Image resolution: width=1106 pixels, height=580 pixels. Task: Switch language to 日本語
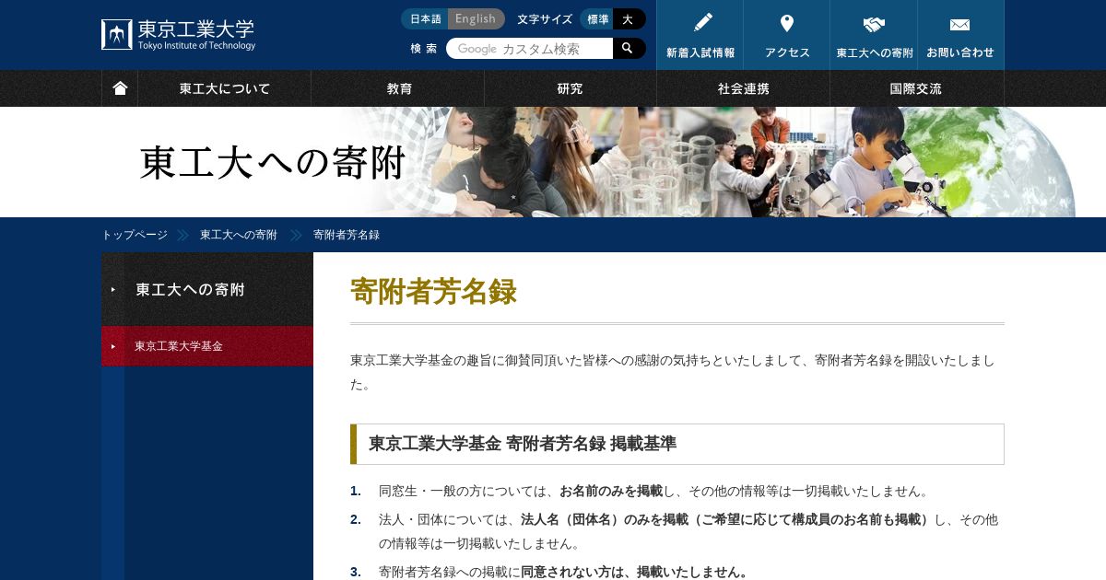coord(425,18)
